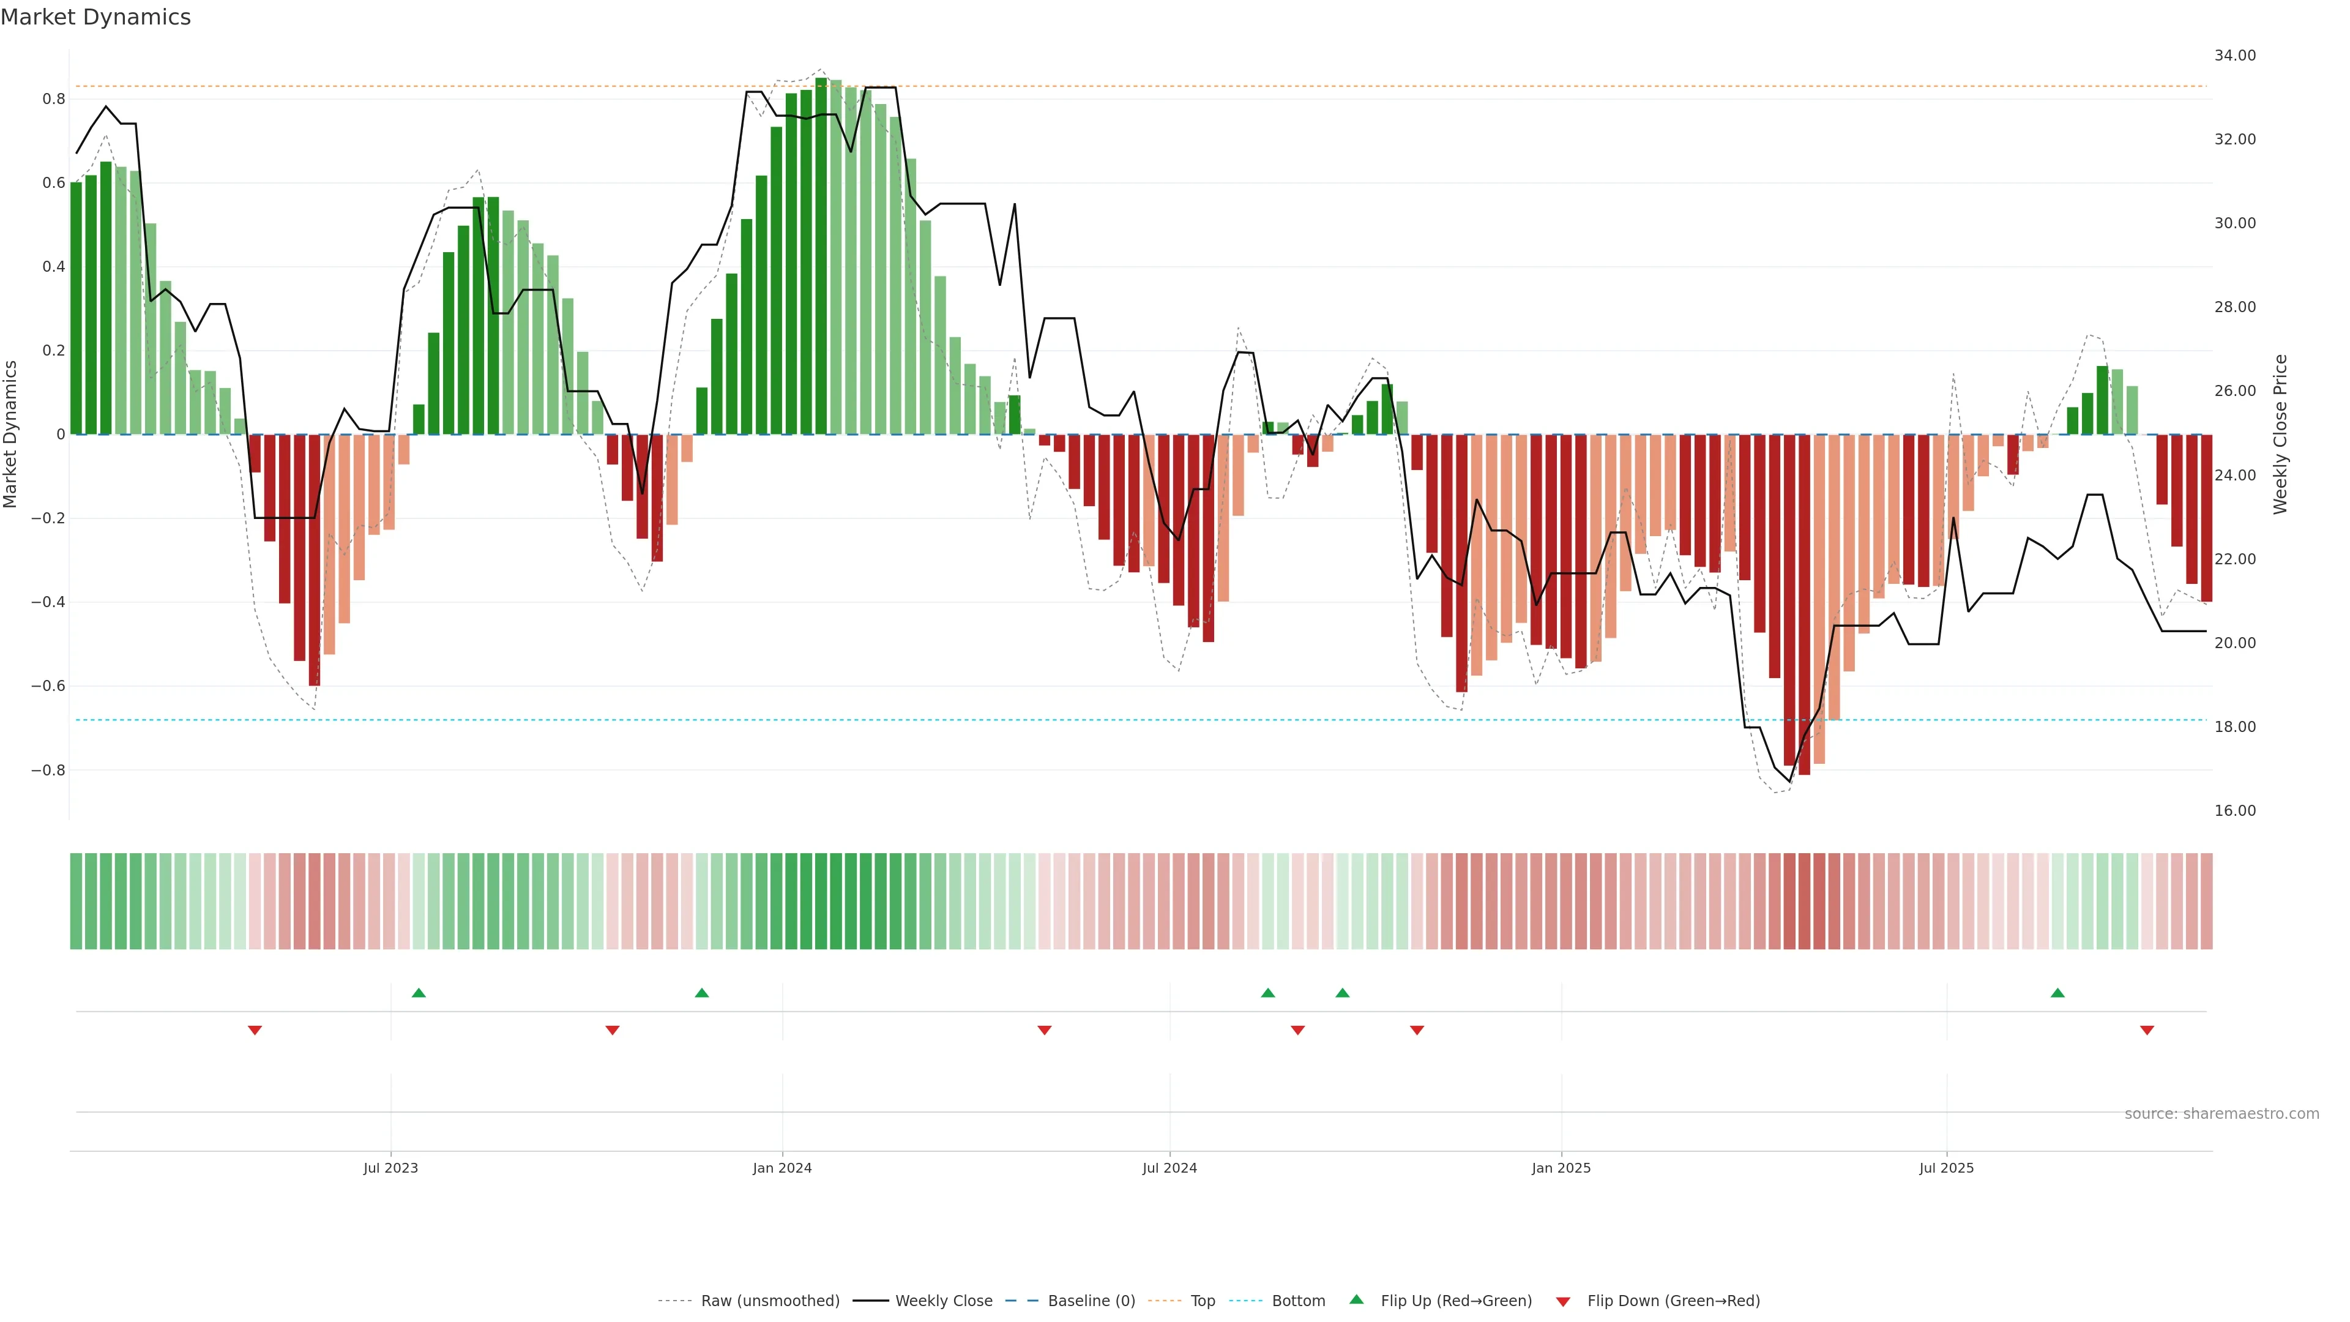Click the rightmost green flip-up triangle marker
Screen dimensions: 2350x1322
[x=2057, y=993]
